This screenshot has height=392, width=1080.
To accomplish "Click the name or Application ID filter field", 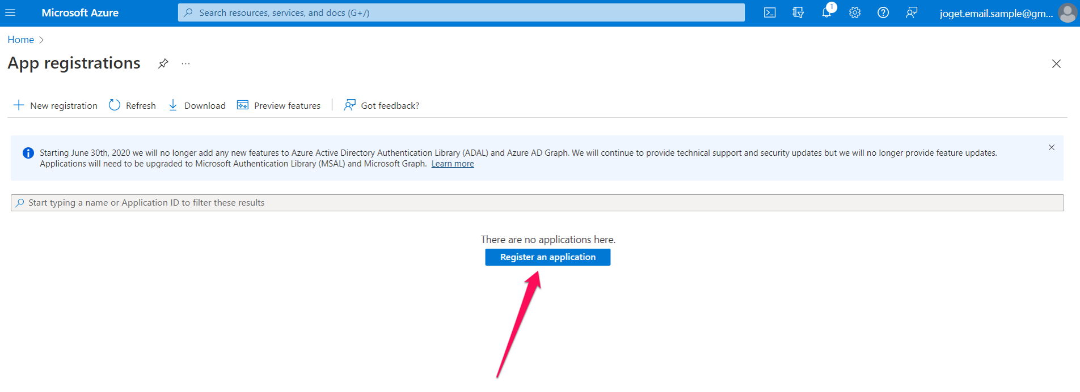I will point(537,203).
